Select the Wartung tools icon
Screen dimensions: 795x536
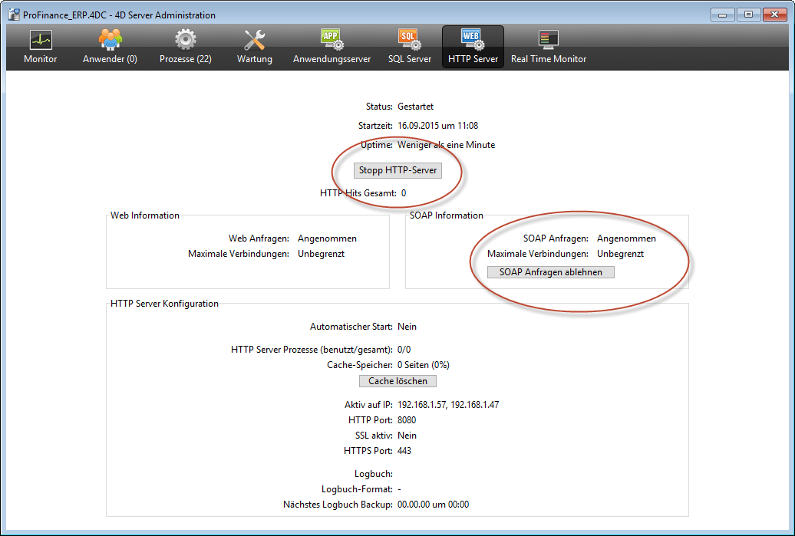(254, 39)
